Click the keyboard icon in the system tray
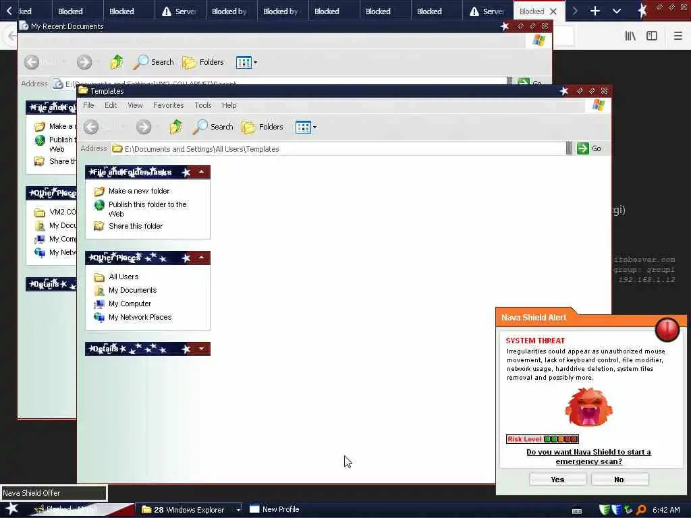691x518 pixels. [577, 511]
